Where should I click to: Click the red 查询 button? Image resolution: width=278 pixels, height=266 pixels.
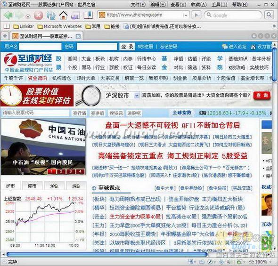(x=262, y=96)
